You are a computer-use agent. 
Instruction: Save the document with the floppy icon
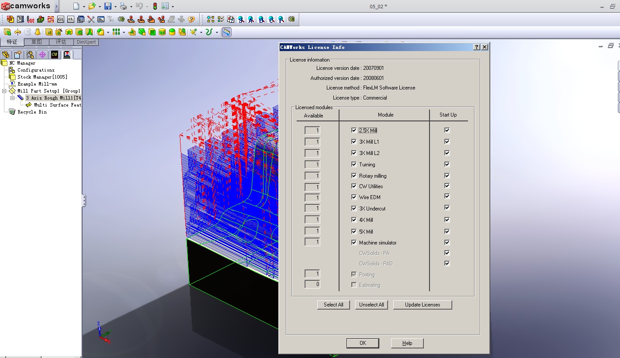(x=108, y=6)
